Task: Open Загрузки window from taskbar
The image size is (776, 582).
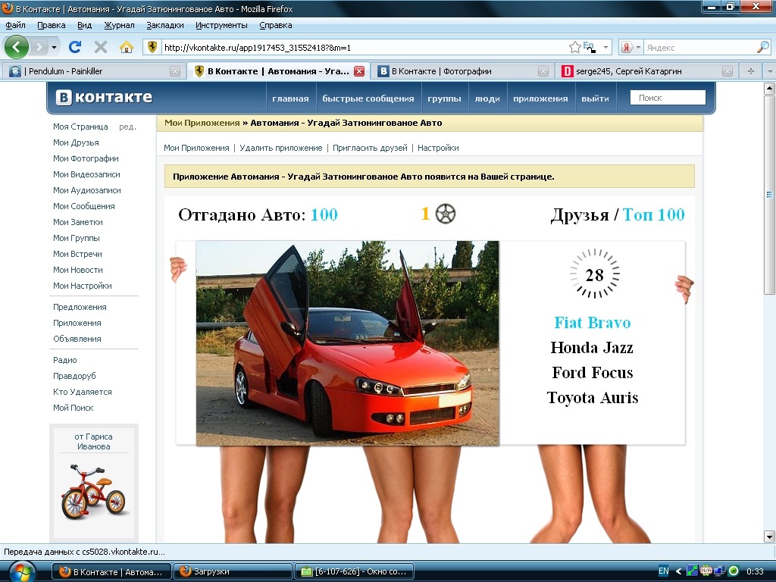Action: [x=233, y=571]
